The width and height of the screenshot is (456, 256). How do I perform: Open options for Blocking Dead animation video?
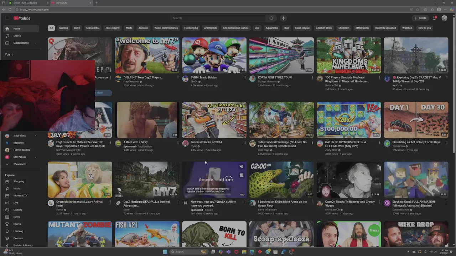point(447,202)
